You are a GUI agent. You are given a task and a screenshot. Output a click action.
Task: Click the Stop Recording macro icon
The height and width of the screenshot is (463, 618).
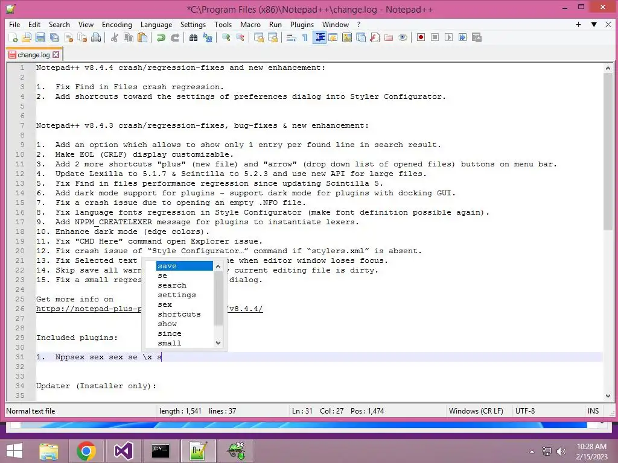pyautogui.click(x=435, y=37)
